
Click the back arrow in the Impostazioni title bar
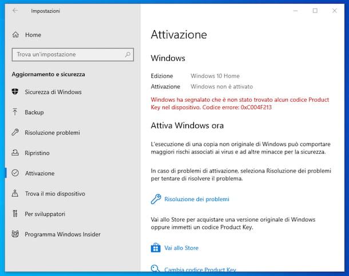coord(15,11)
